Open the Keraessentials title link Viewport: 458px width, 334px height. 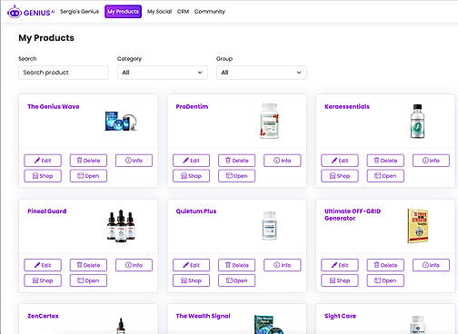tap(347, 106)
